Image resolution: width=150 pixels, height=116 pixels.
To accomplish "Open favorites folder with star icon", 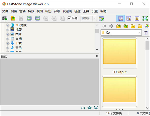I will 133,26.
